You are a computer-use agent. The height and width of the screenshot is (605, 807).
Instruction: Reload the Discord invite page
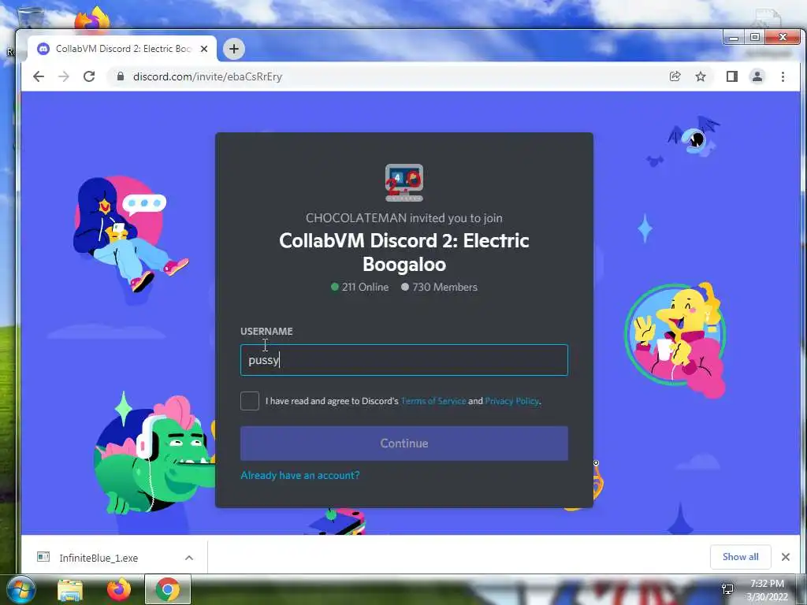tap(89, 76)
